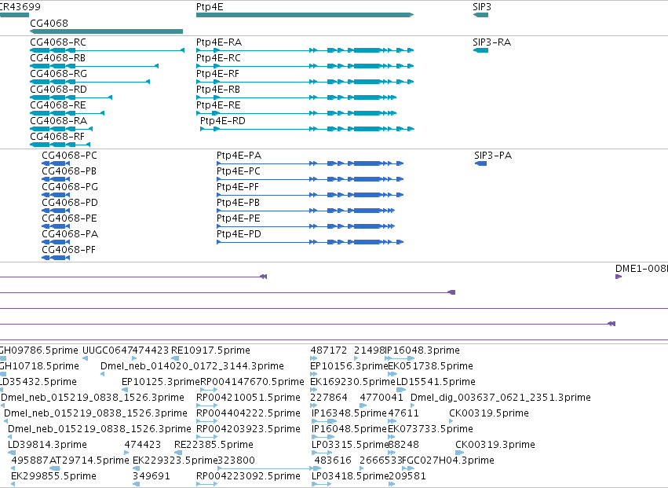The height and width of the screenshot is (488, 668).
Task: Select the SIP3-PA protein glyph
Action: 480,163
